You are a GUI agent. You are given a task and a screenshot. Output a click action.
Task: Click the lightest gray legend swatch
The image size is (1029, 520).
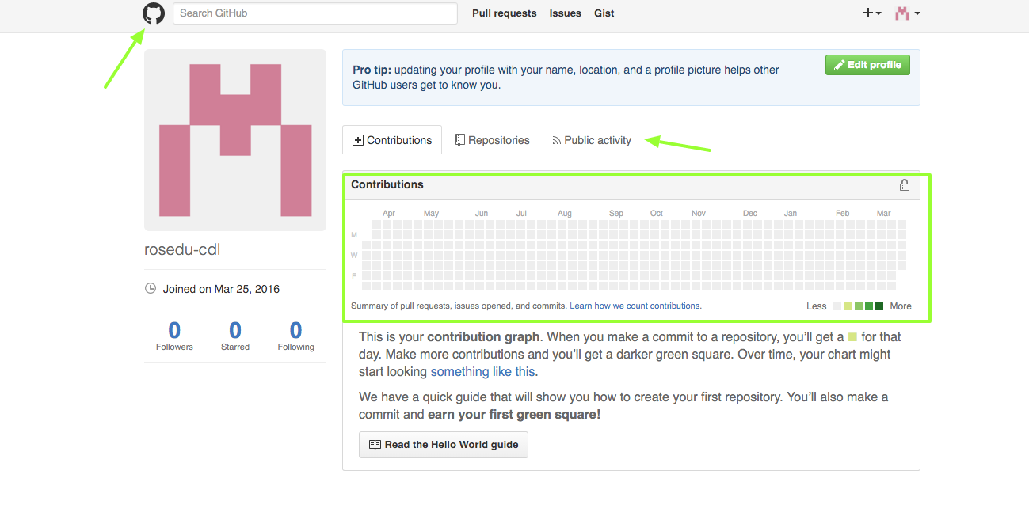[837, 306]
